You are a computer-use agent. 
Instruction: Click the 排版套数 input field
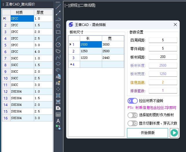pos(163,91)
